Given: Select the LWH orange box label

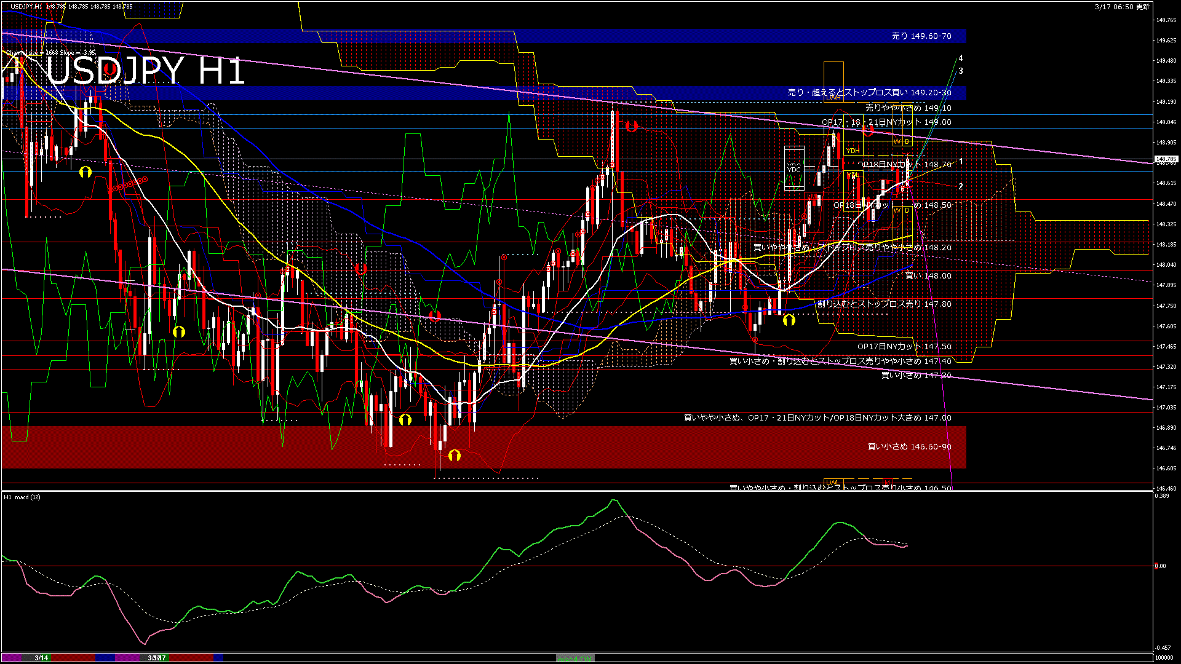Looking at the screenshot, I should pos(833,98).
